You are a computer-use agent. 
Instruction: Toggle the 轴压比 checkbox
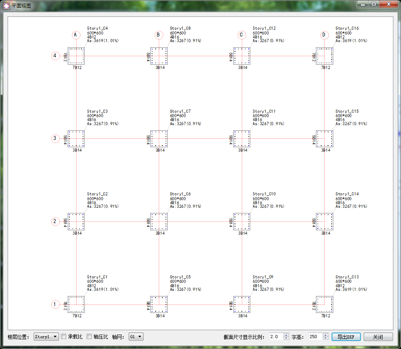coord(89,337)
